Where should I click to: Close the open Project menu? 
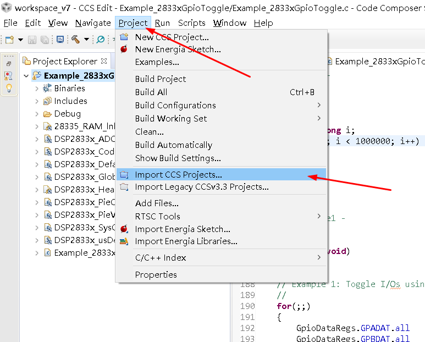pyautogui.click(x=133, y=23)
